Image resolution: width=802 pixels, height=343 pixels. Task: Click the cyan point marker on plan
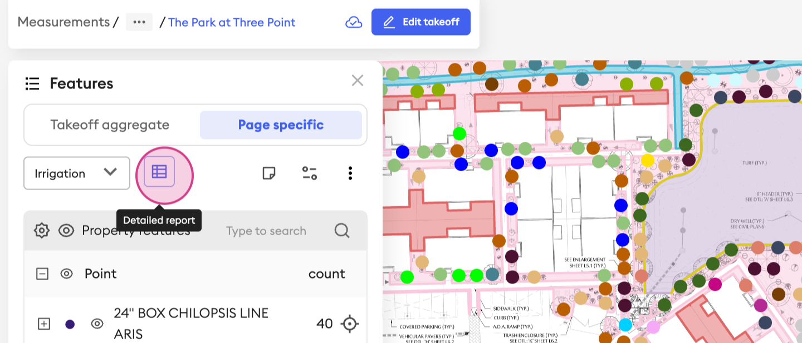point(625,324)
